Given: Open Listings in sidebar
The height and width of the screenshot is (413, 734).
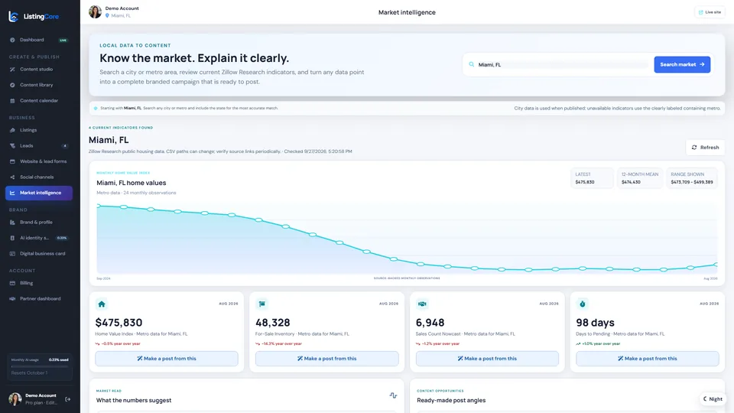Looking at the screenshot, I should [39, 130].
